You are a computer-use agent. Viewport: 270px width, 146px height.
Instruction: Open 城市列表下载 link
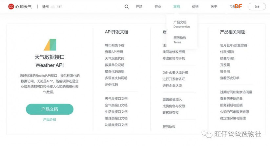pyautogui.click(x=114, y=45)
